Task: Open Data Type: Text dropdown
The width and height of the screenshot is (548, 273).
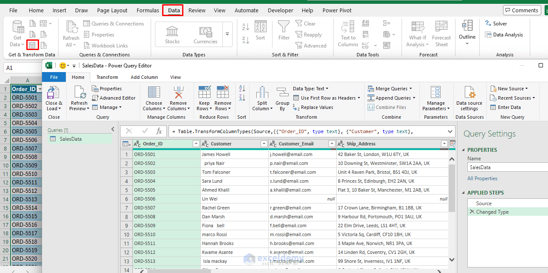Action: click(311, 89)
